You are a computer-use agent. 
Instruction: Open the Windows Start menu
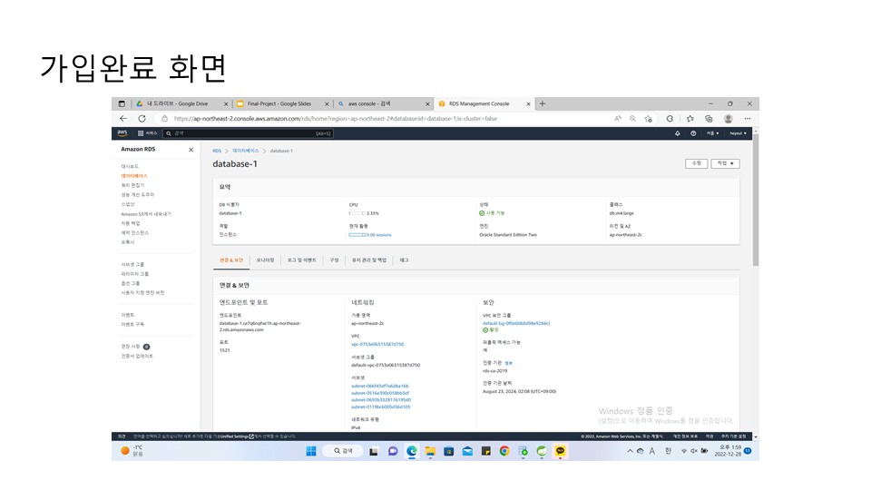311,451
